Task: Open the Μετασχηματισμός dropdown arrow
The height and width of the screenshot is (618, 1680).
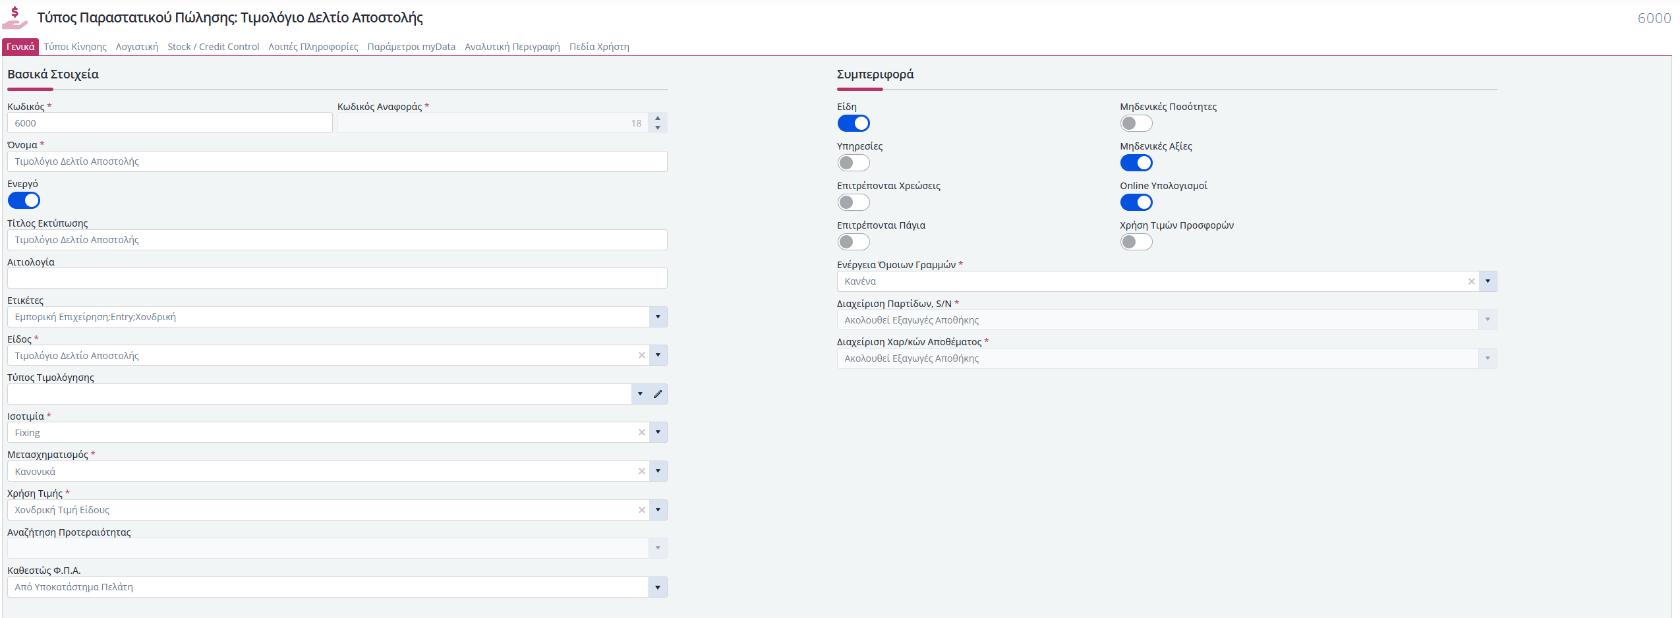Action: [x=658, y=472]
